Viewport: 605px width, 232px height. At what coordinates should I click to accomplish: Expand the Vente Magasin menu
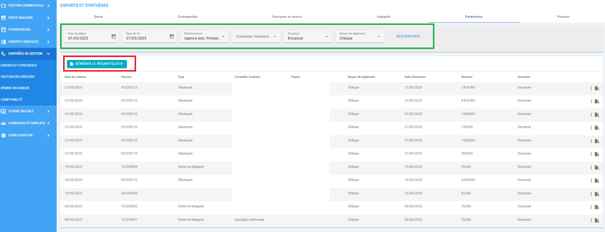pos(48,18)
